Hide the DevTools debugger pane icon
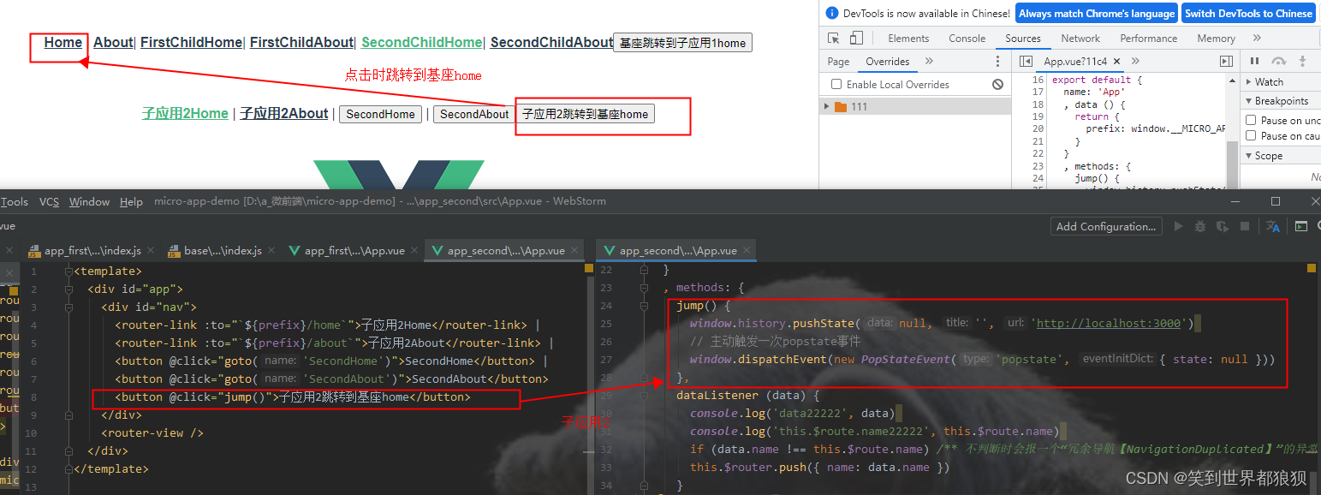Viewport: 1321px width, 495px height. [x=1226, y=62]
